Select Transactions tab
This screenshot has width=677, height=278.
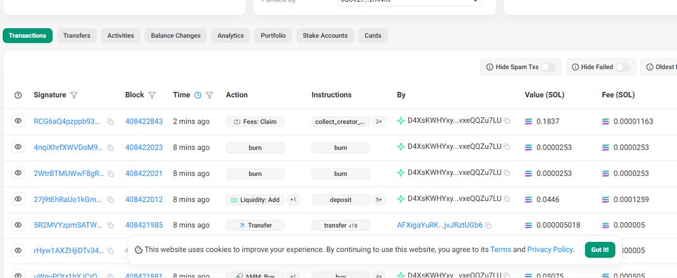point(28,36)
